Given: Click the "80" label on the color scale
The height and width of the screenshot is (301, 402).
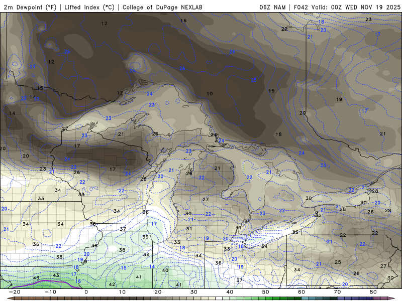Looking at the screenshot, I should coord(373,292).
